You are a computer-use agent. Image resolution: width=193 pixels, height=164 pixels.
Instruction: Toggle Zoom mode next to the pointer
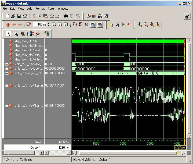tap(16, 34)
